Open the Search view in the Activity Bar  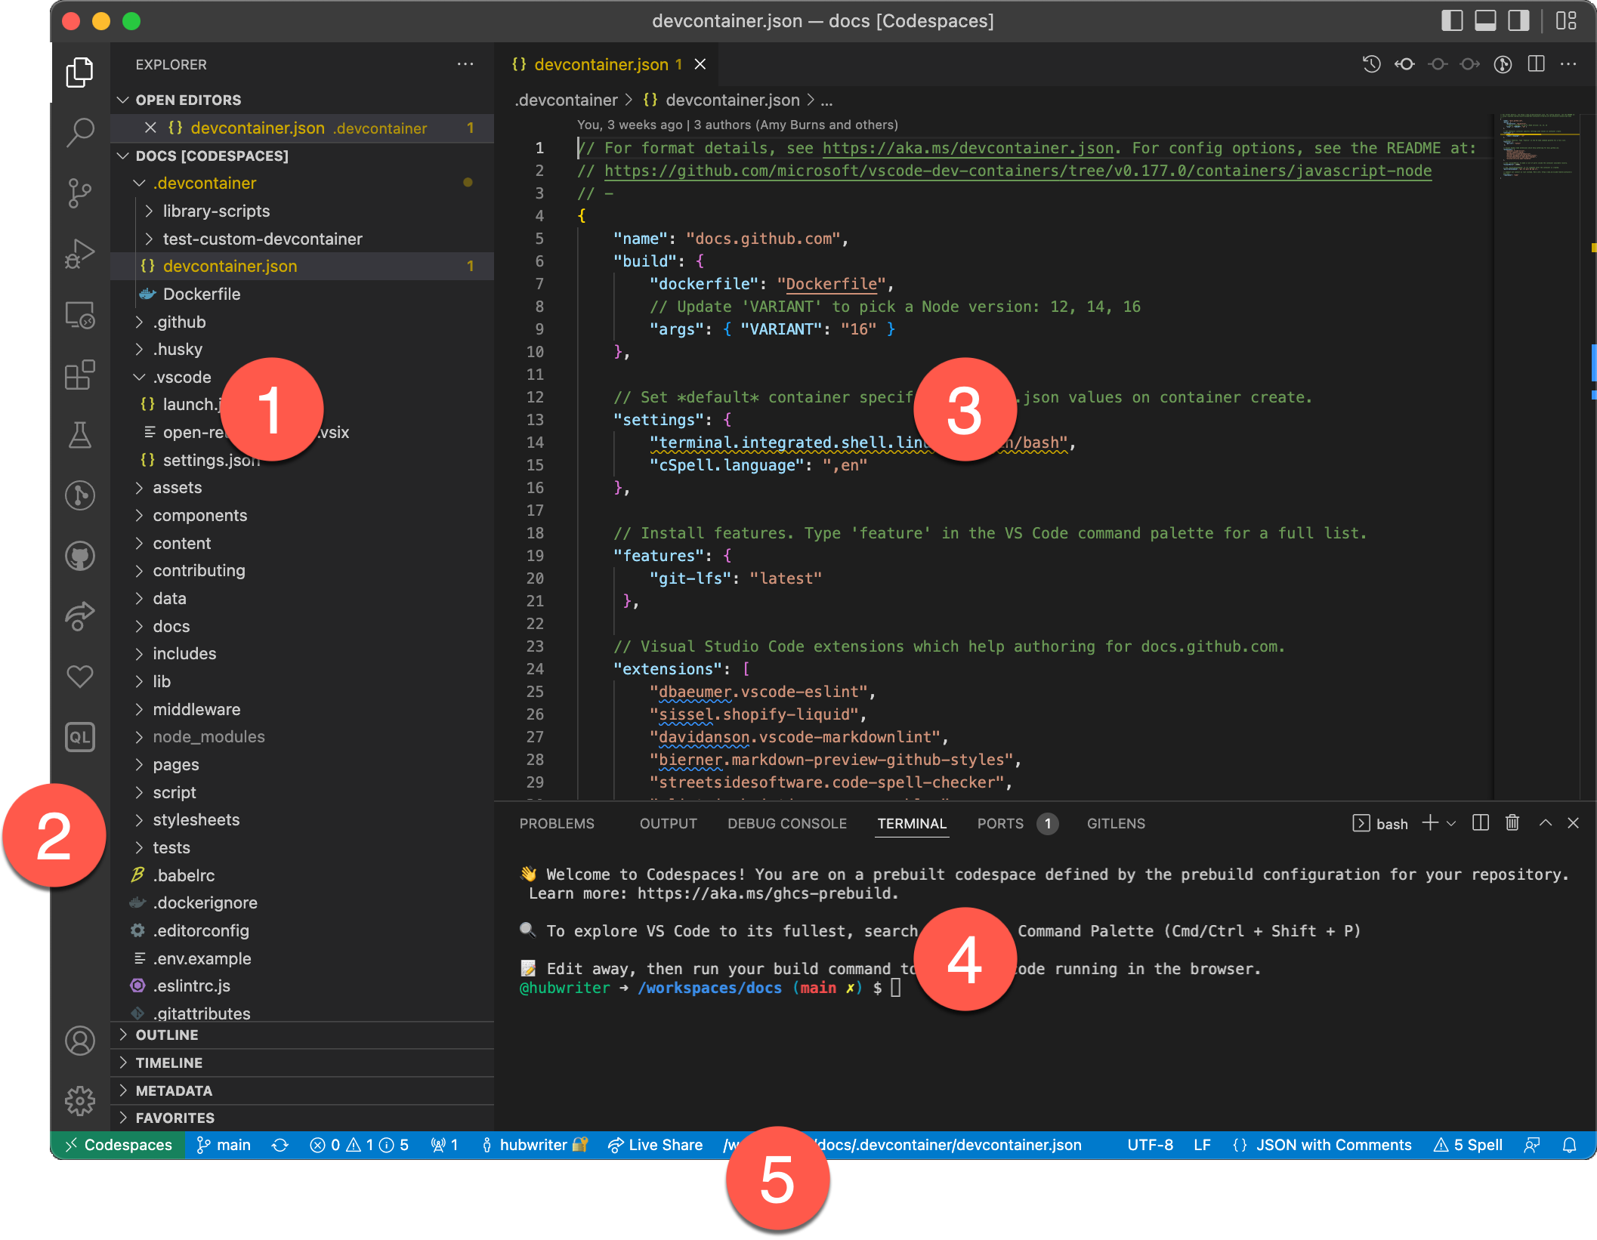click(x=79, y=132)
